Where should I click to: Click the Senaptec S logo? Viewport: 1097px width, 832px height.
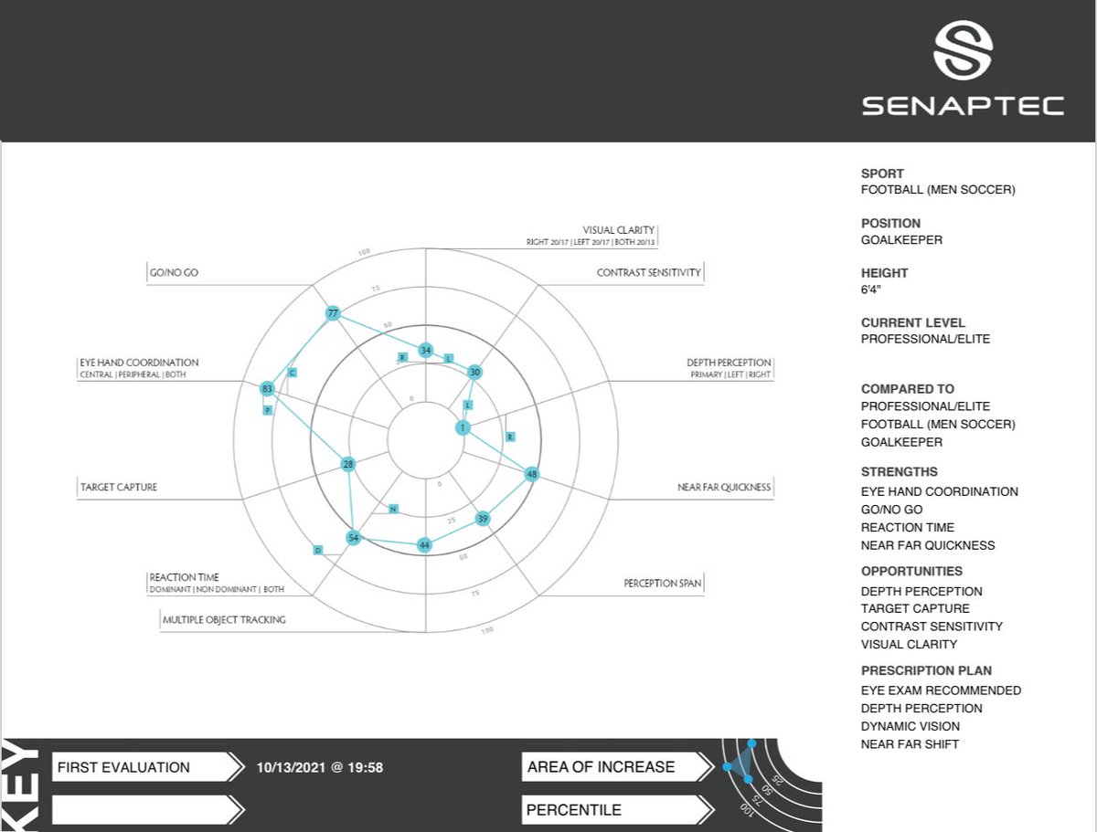pyautogui.click(x=963, y=51)
